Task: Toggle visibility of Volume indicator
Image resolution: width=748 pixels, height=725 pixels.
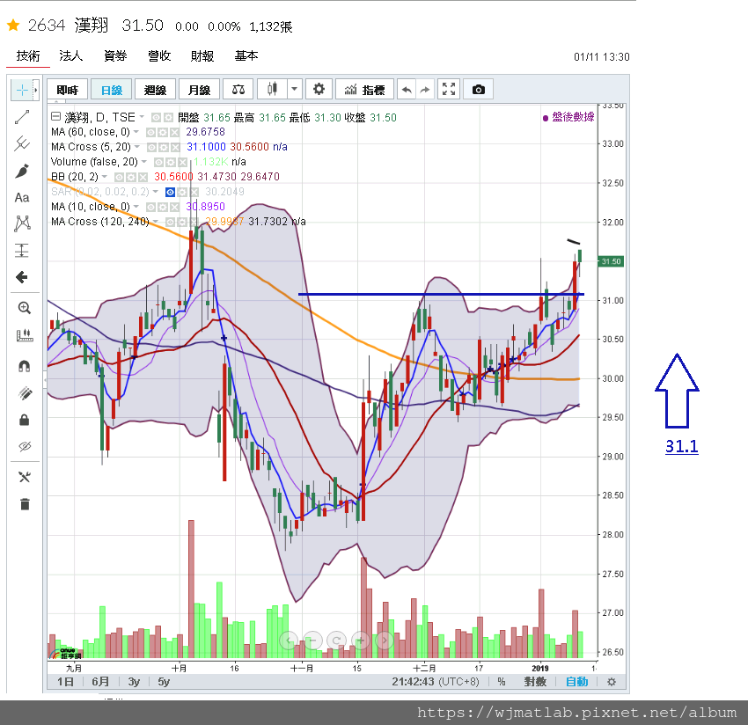Action: [159, 162]
